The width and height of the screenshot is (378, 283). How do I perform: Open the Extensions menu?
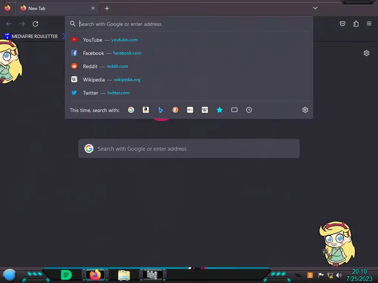point(356,24)
